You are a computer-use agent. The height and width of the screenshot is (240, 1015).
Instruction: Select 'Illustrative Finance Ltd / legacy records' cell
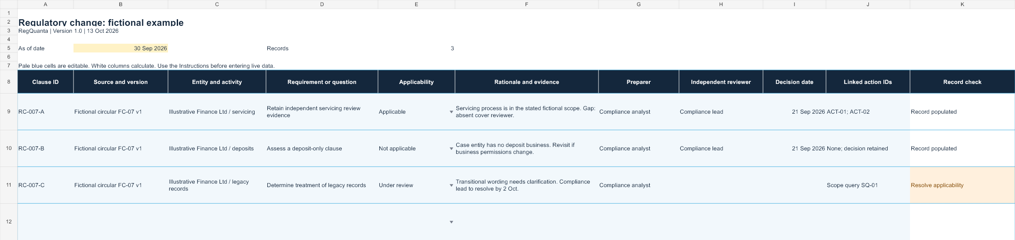tap(217, 185)
